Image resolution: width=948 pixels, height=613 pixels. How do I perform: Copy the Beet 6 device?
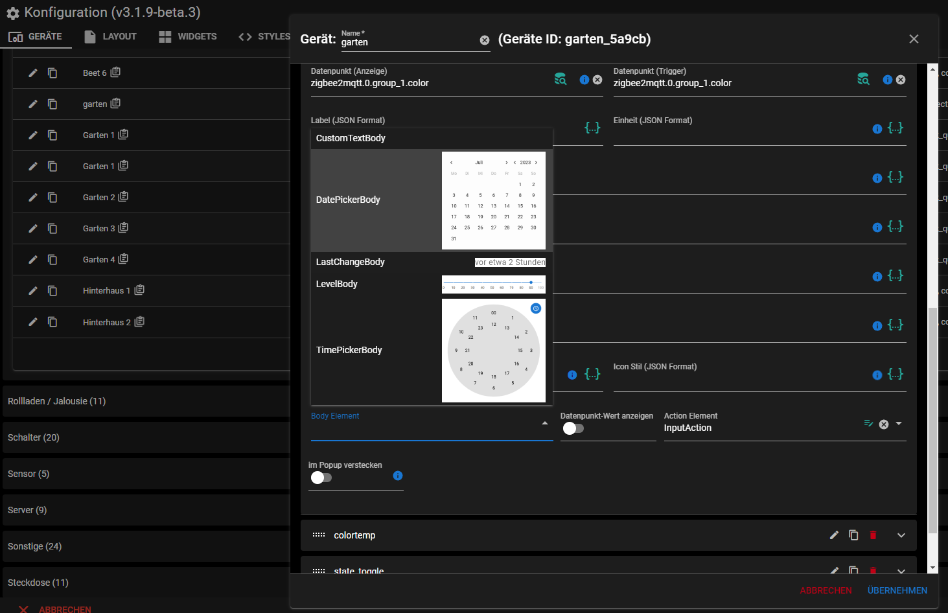52,73
